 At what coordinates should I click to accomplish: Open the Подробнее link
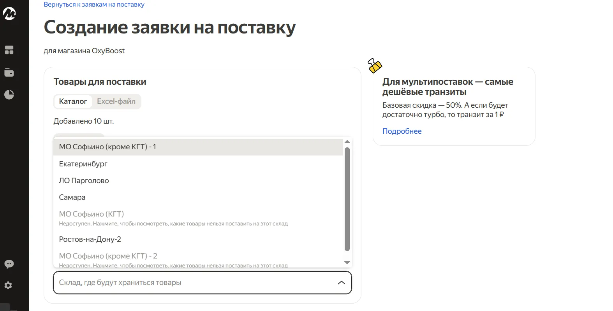[402, 131]
